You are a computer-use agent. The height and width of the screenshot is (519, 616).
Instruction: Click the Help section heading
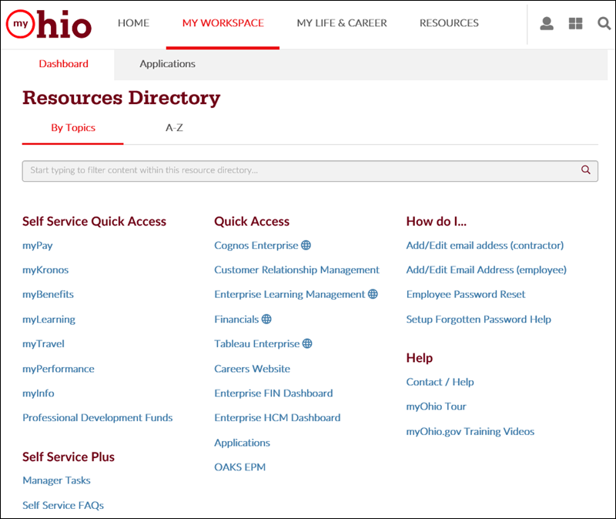[420, 358]
